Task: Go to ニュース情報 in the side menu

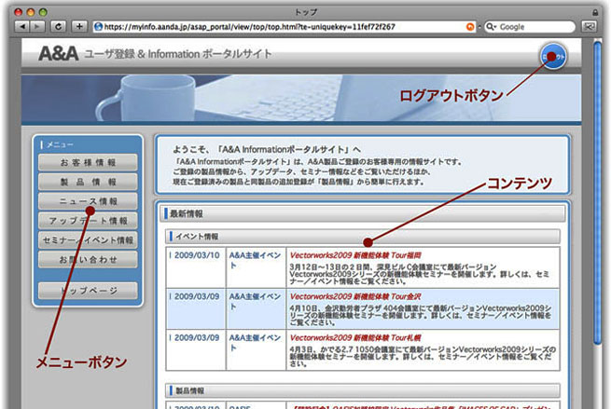Action: 90,201
